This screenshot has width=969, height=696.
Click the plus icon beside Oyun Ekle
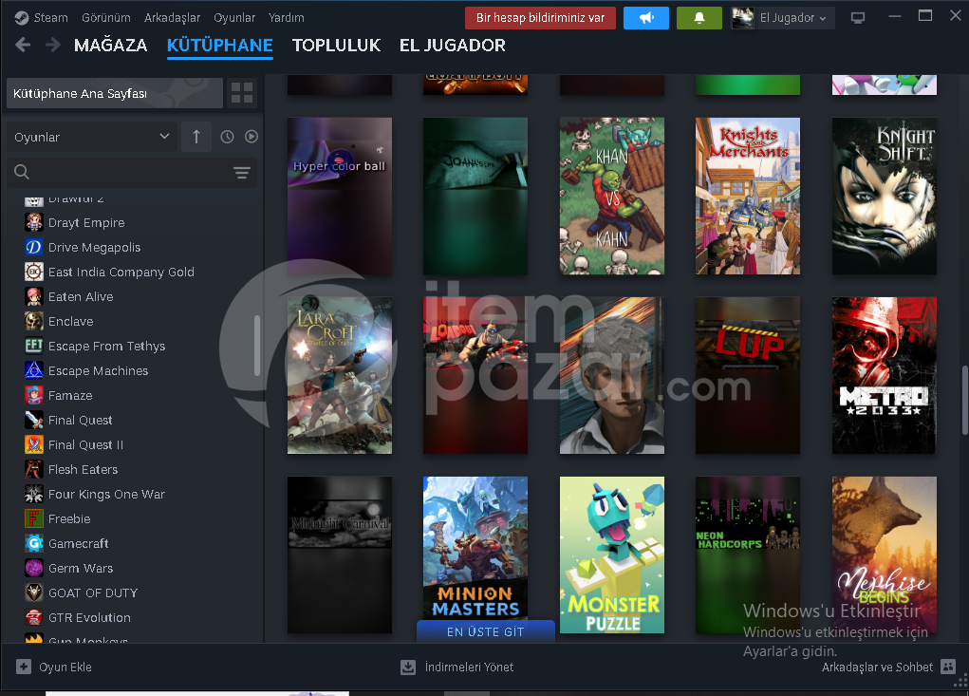pyautogui.click(x=24, y=667)
